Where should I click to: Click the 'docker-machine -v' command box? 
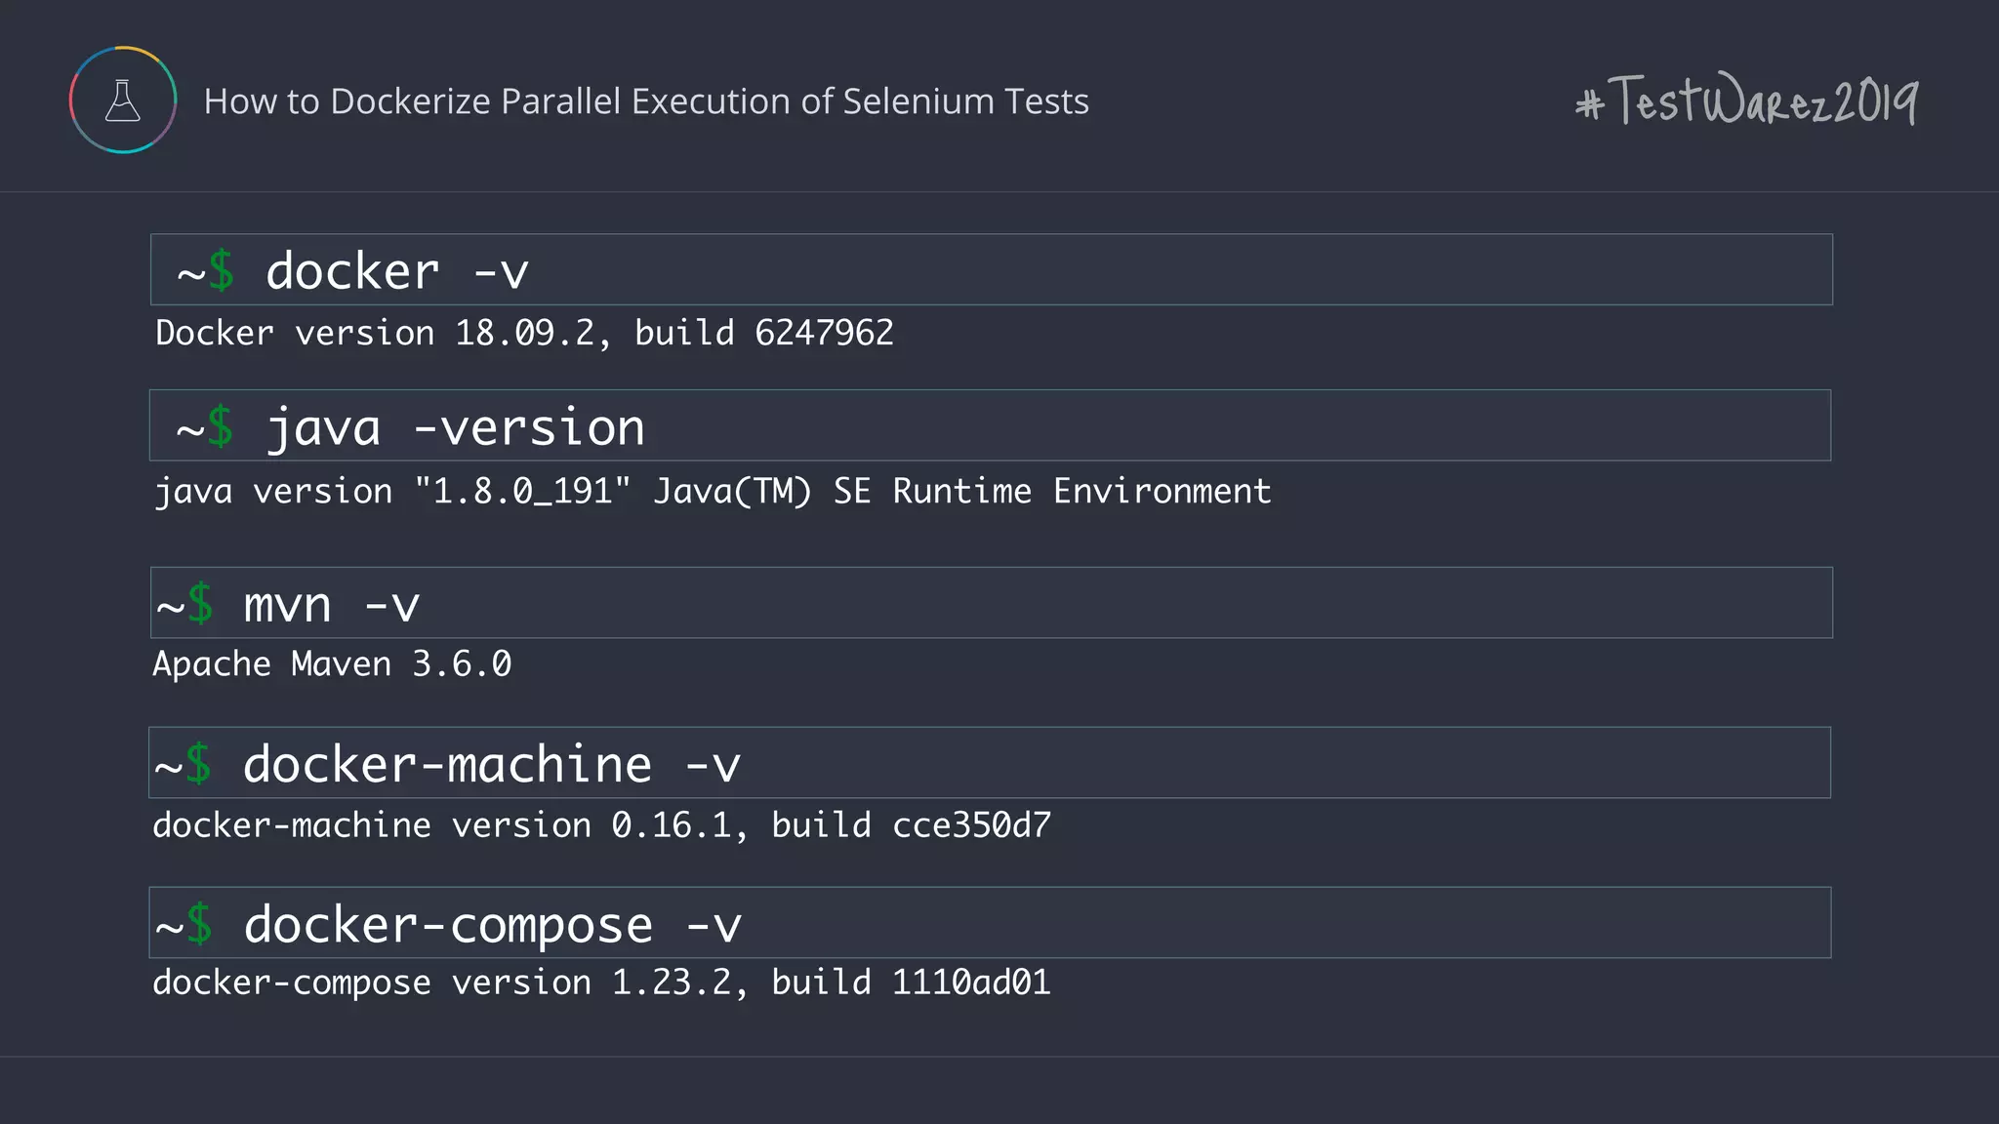[x=990, y=763]
